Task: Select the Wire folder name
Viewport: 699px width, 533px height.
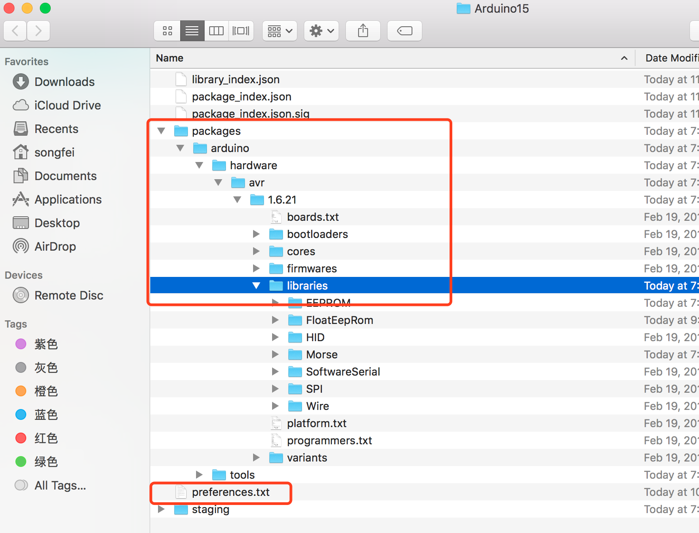Action: point(317,406)
